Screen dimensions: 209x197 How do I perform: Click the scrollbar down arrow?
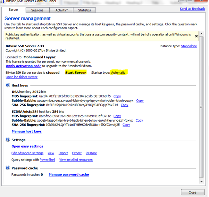point(201,182)
